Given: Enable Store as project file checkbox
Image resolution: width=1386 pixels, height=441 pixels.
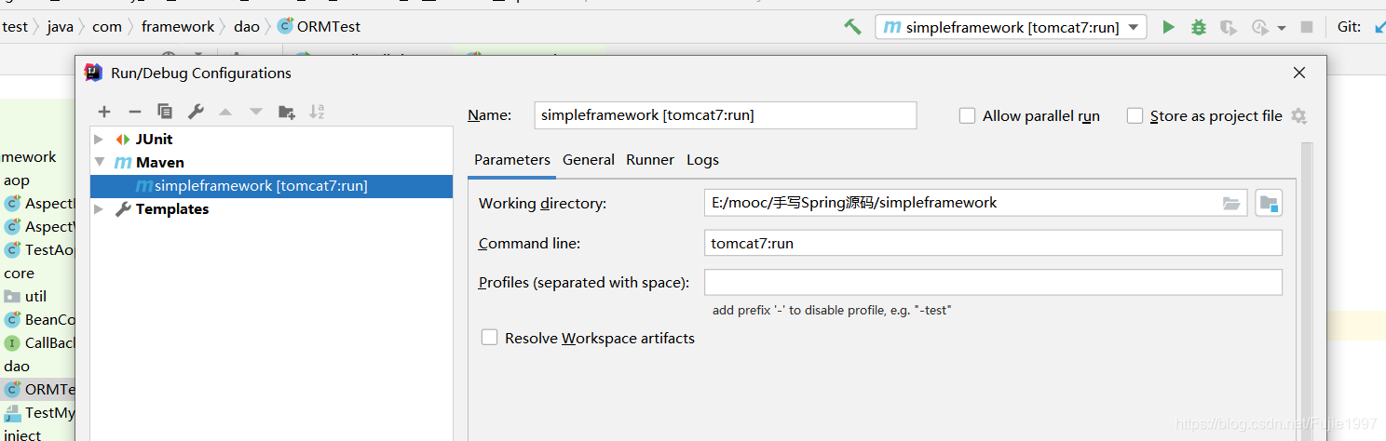Looking at the screenshot, I should pos(1135,116).
